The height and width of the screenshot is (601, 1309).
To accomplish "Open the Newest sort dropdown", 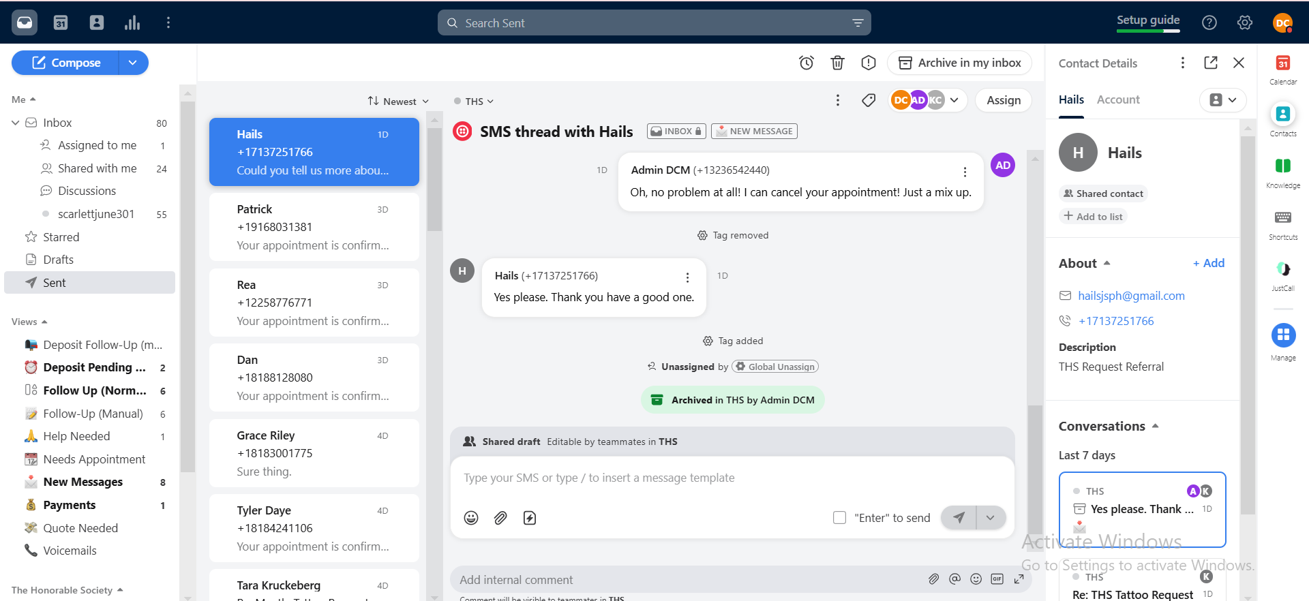I will (x=399, y=101).
